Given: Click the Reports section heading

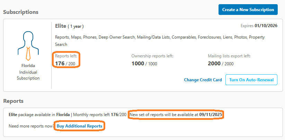Looking at the screenshot, I should (x=13, y=101).
